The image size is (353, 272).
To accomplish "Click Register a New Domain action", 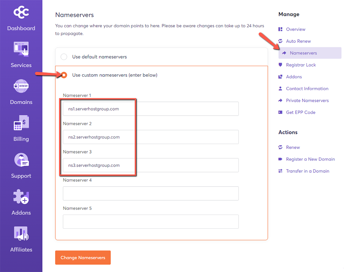I will tap(310, 159).
